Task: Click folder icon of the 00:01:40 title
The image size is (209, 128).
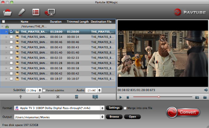Action: tap(17, 53)
